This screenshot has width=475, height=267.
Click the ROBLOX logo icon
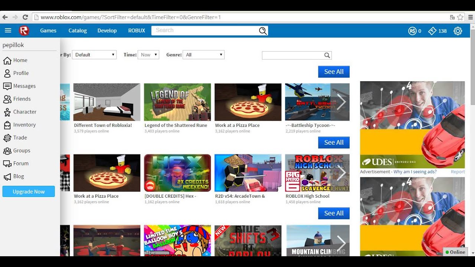pyautogui.click(x=24, y=31)
